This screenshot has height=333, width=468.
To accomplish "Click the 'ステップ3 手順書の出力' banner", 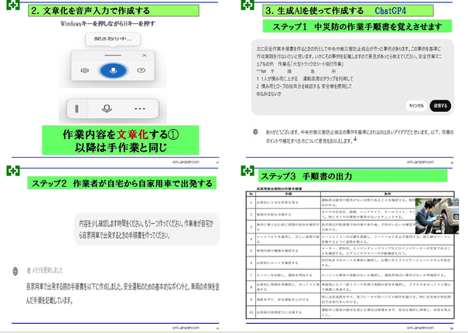I will (x=353, y=176).
